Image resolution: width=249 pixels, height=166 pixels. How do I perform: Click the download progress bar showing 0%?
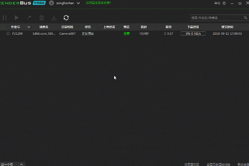point(193,34)
